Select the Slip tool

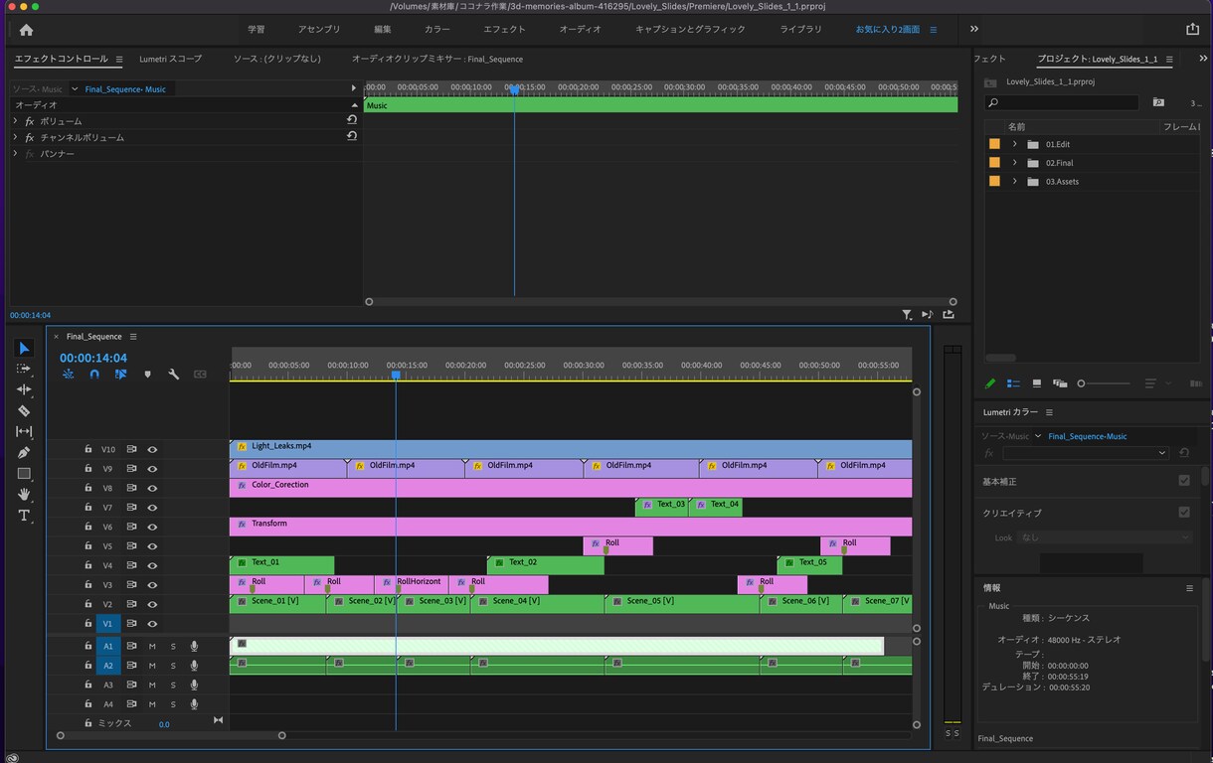24,431
